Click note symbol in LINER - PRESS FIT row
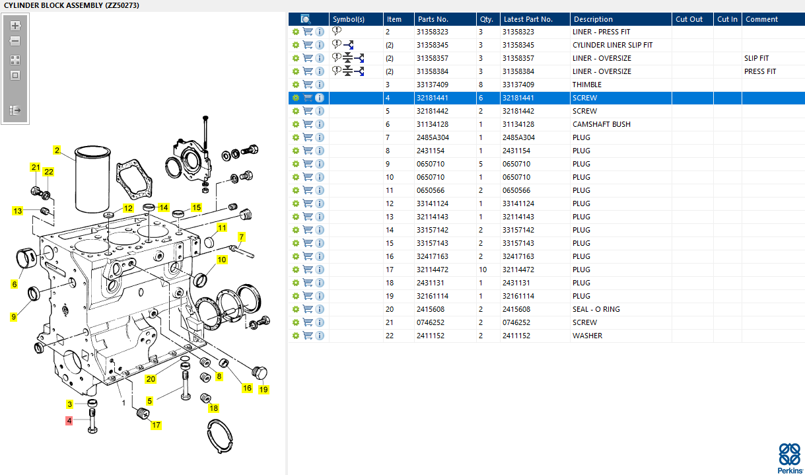The width and height of the screenshot is (805, 475). 337,31
